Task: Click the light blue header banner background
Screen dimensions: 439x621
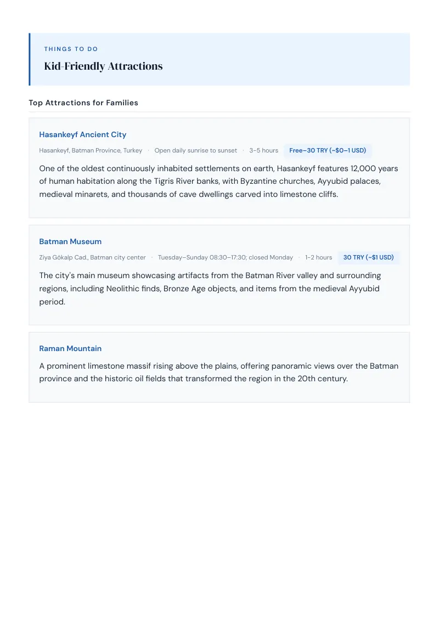Action: (x=285, y=59)
